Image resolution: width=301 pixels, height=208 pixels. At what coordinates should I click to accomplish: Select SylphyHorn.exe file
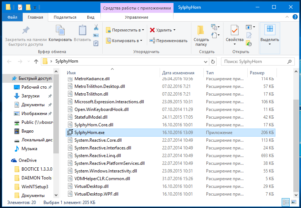coord(171,133)
